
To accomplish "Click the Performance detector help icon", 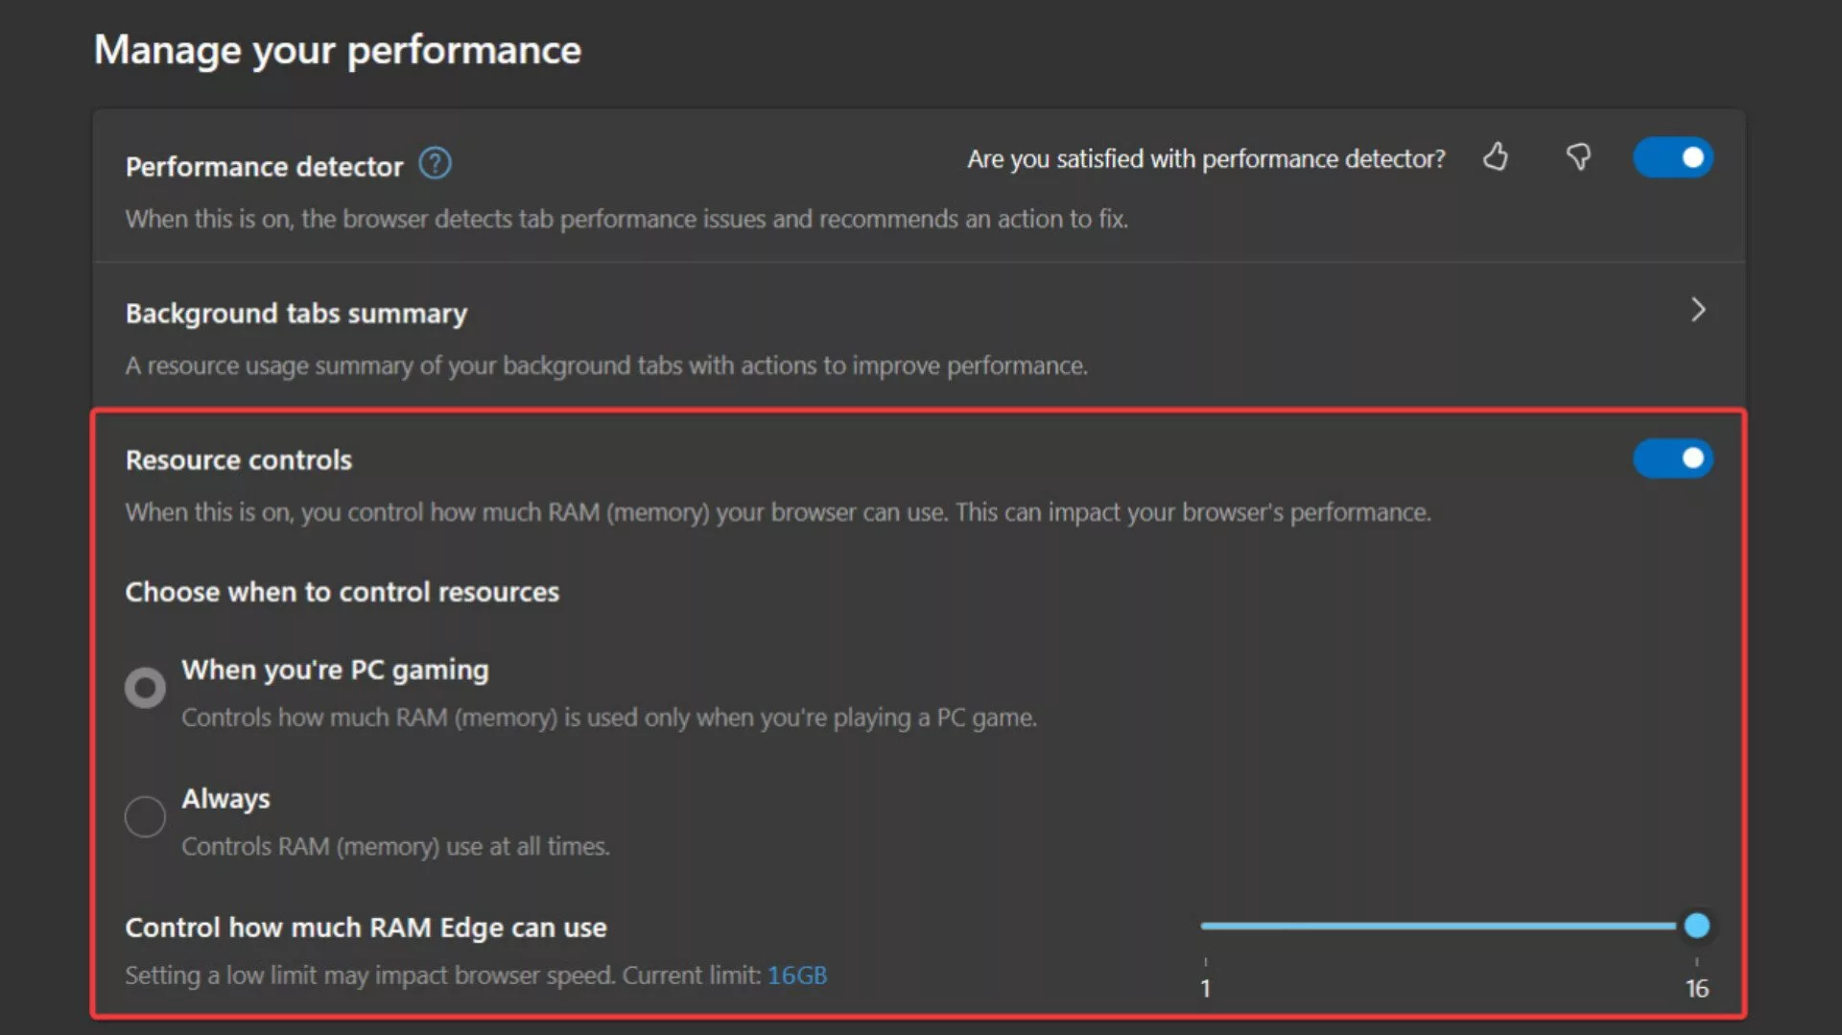I will coord(435,164).
